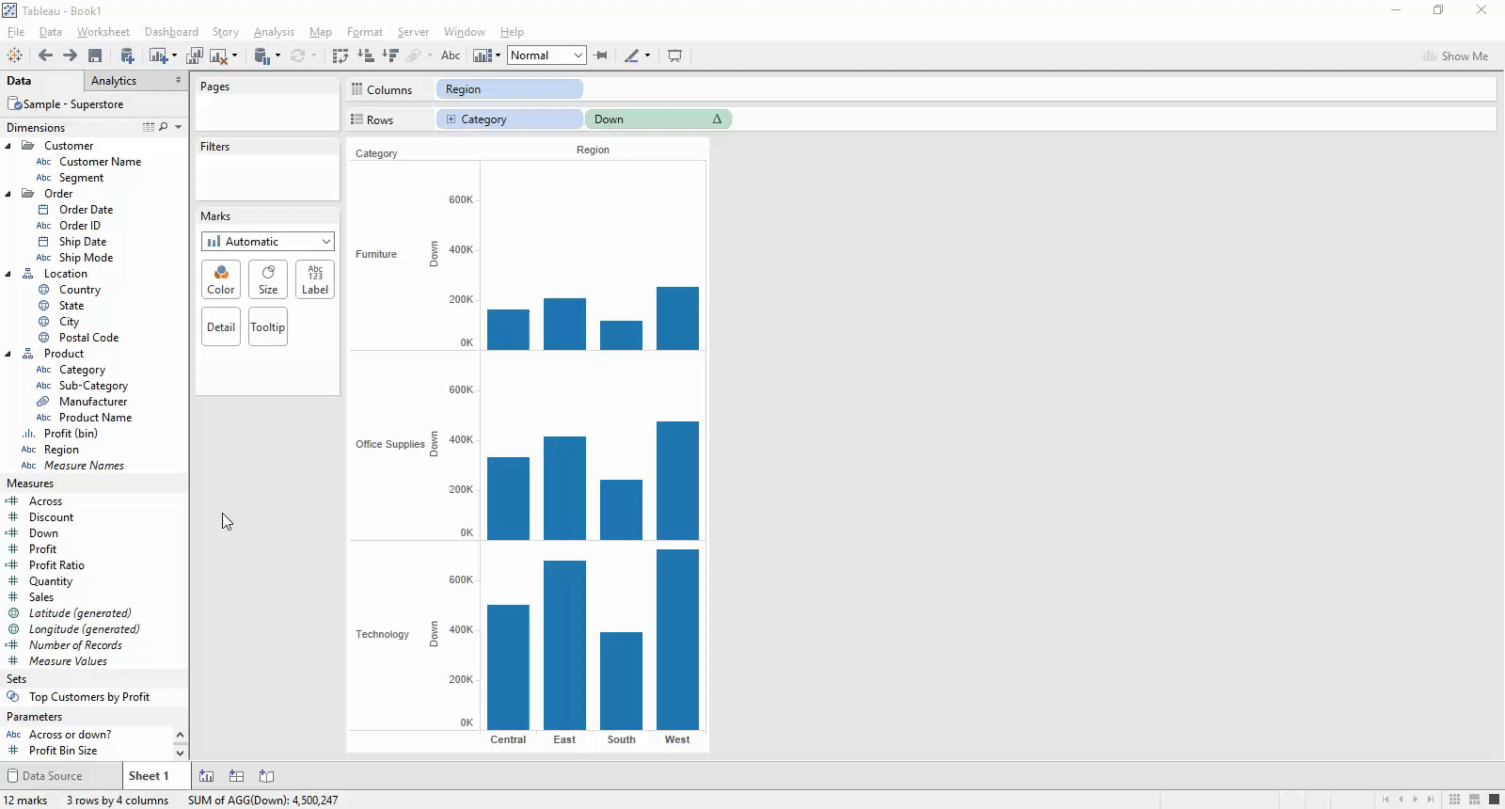Viewport: 1505px width, 809px height.
Task: Click New Dashboard tab icon at bottom
Action: pyautogui.click(x=237, y=776)
